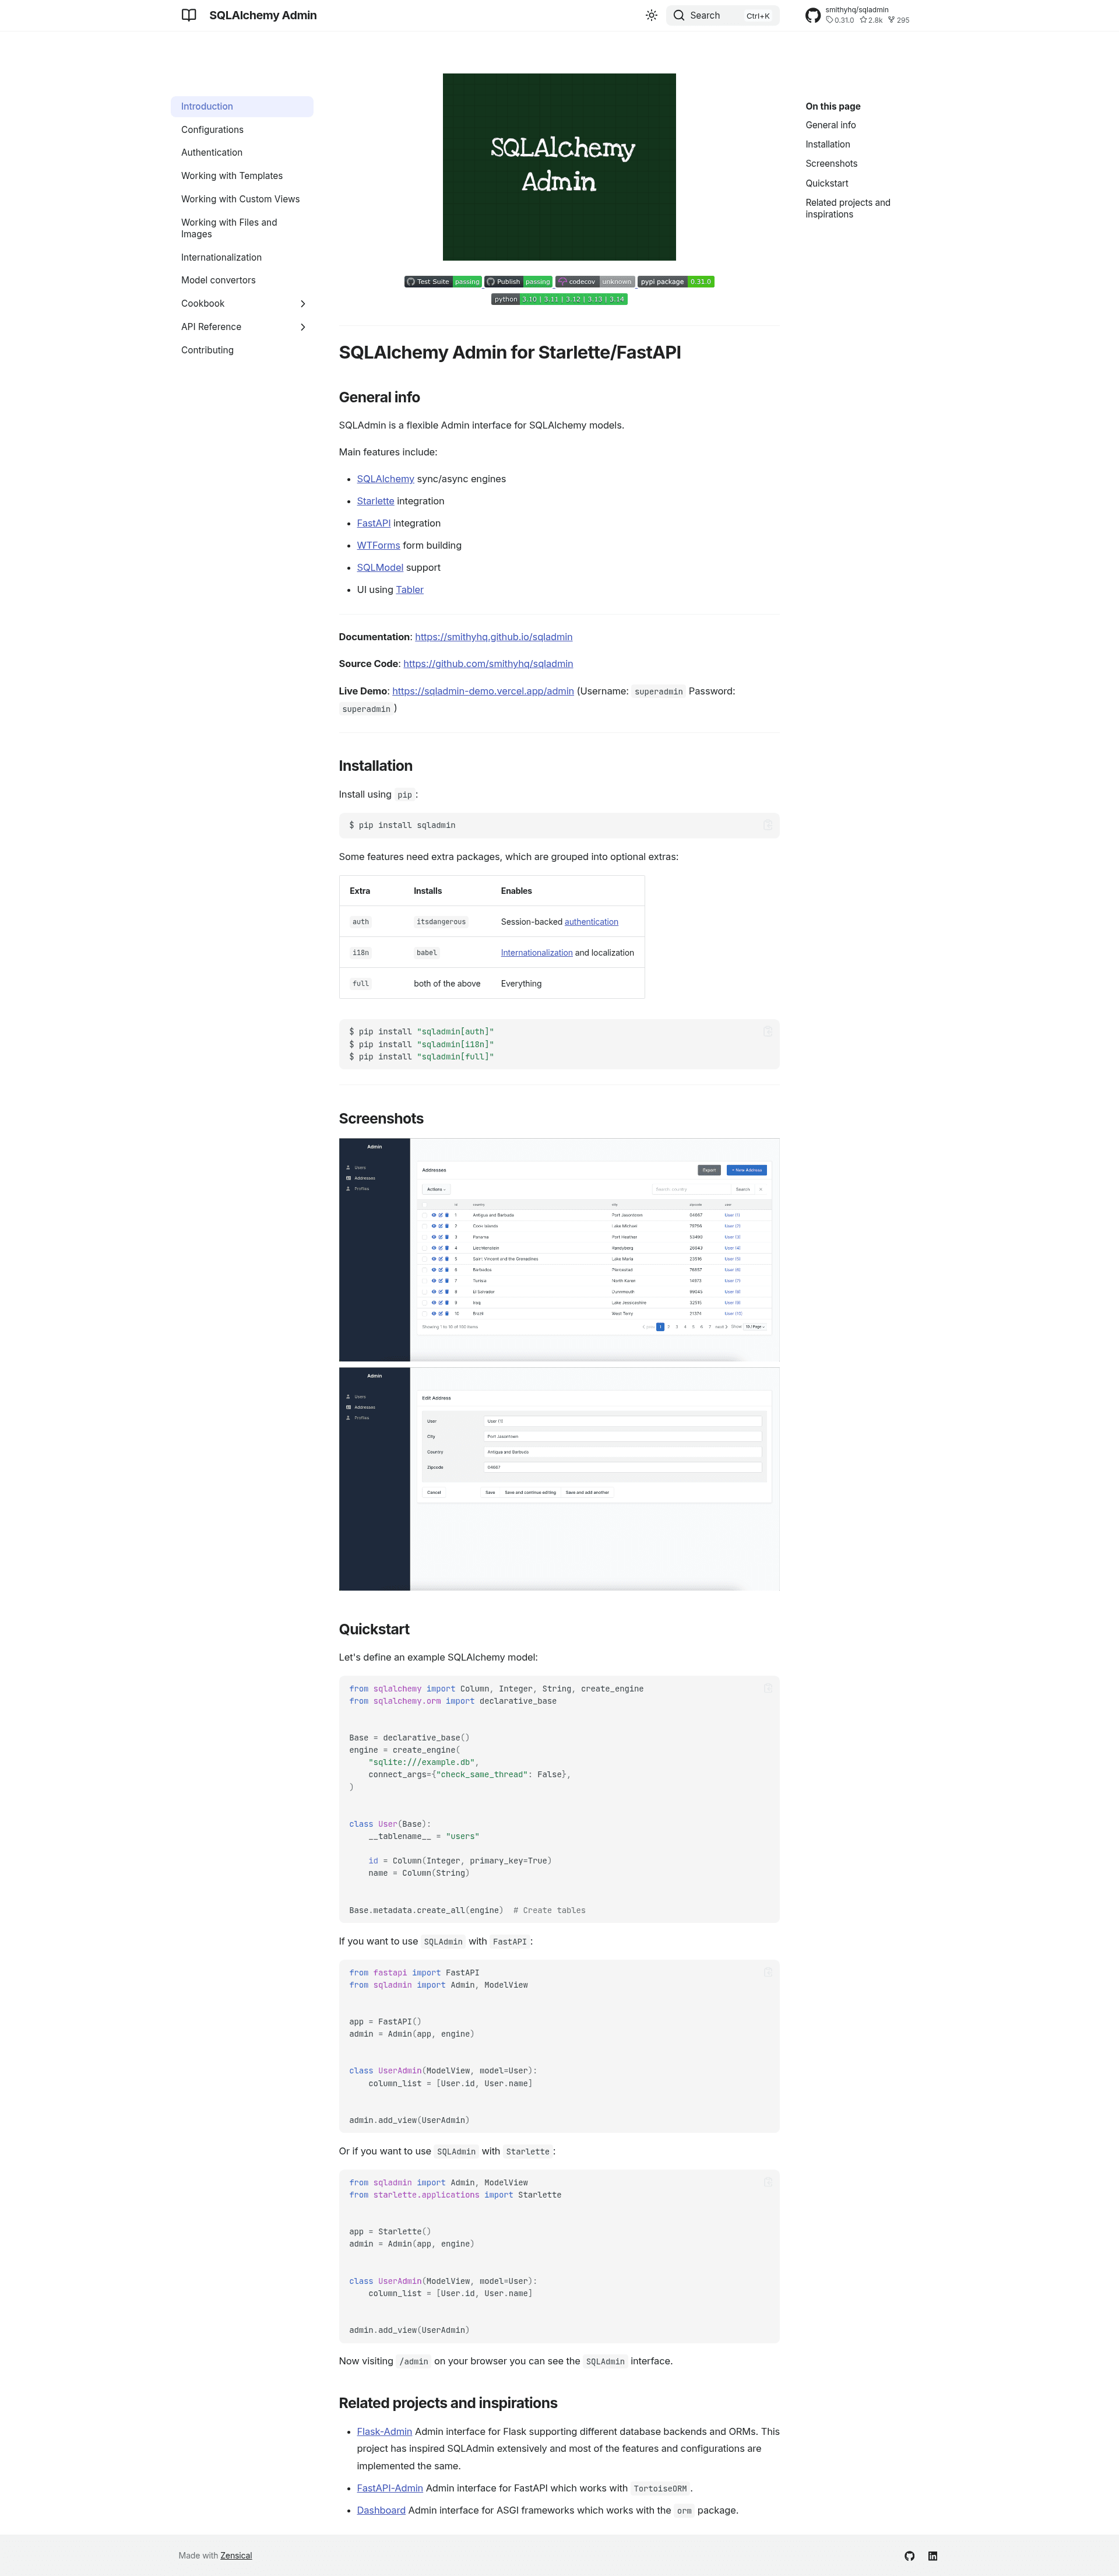Screen dimensions: 1119x2576
Task: Click the Publish passing badge
Action: [519, 282]
